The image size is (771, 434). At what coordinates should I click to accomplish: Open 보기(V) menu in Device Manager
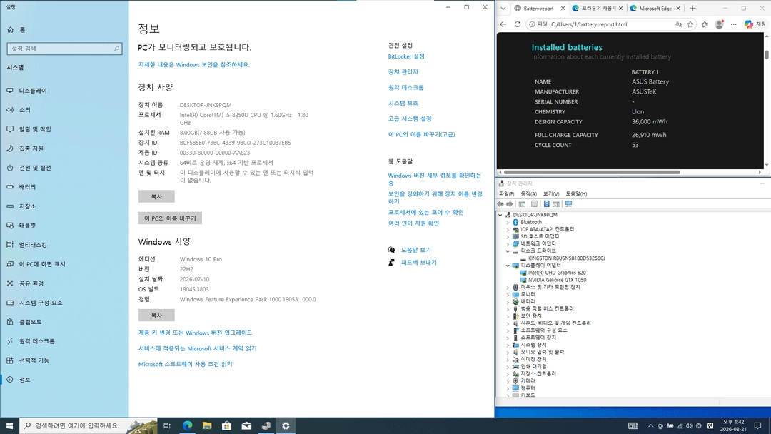551,193
